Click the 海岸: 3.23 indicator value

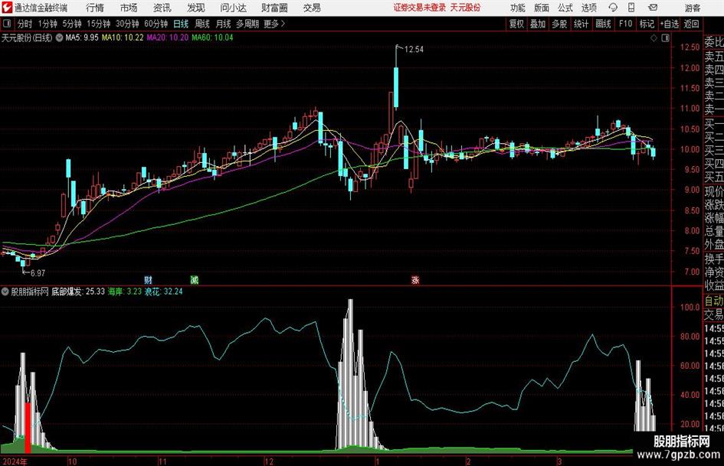[125, 292]
